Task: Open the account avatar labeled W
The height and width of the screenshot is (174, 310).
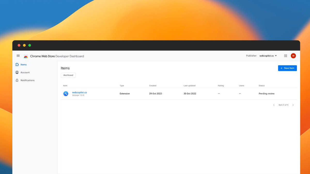Action: (x=293, y=56)
